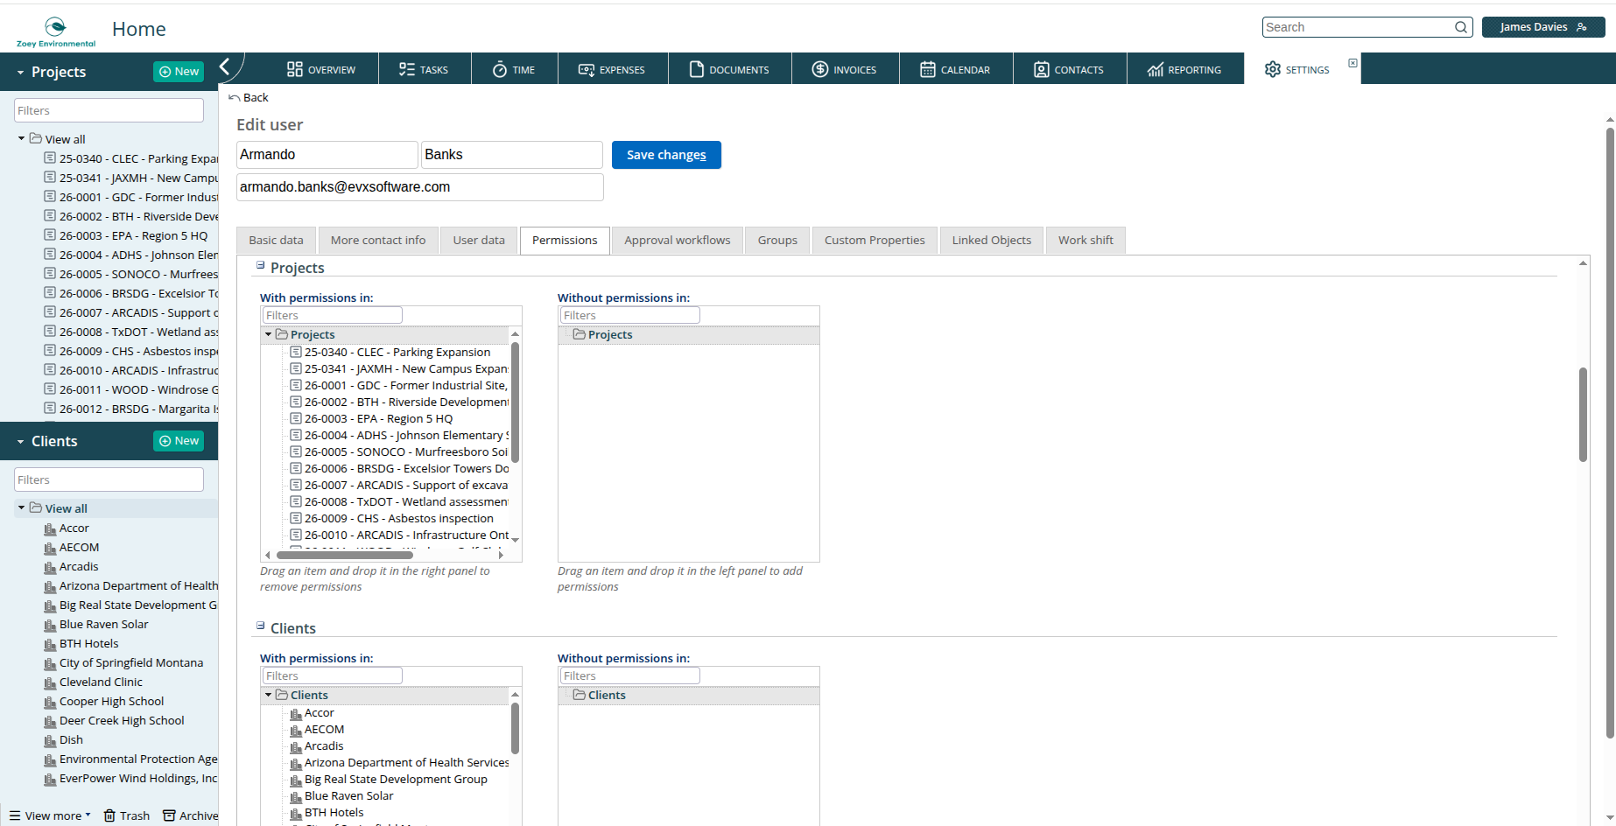Image resolution: width=1616 pixels, height=826 pixels.
Task: Open the Contacts section
Action: tap(1069, 69)
